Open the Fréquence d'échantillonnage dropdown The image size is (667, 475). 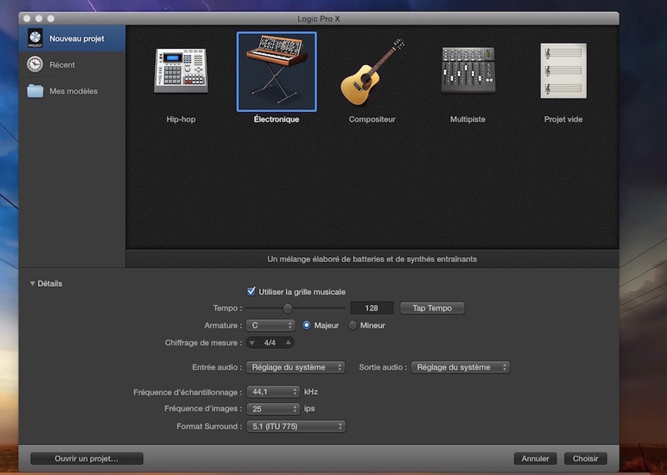(x=273, y=392)
